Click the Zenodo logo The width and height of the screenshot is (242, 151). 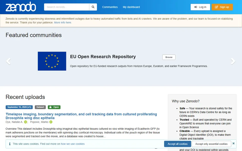pyautogui.click(x=21, y=7)
